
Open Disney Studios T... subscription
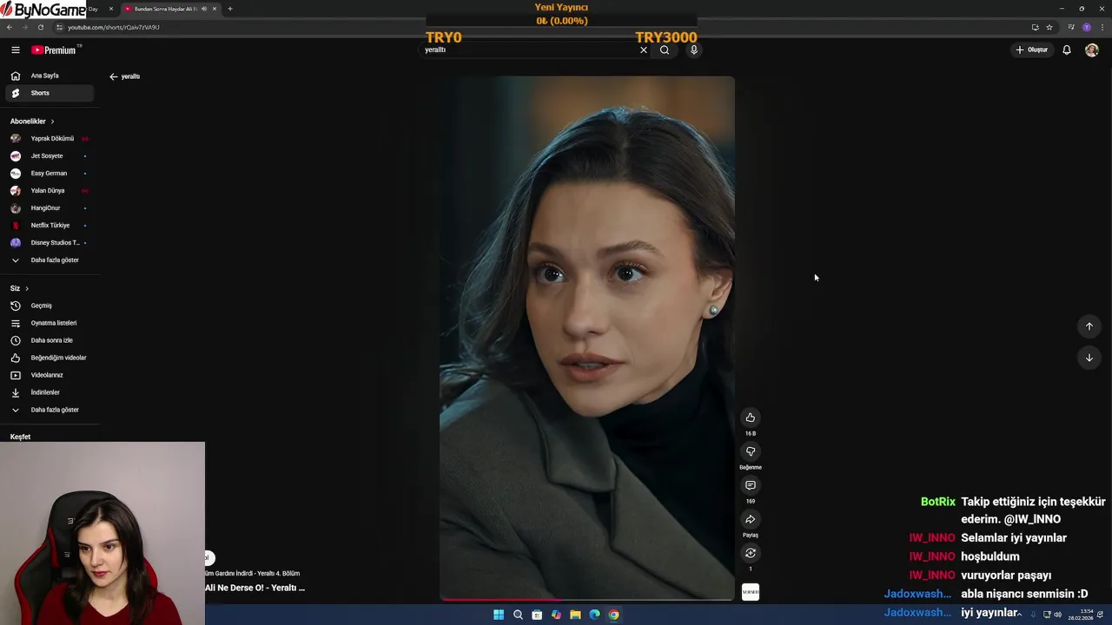pos(50,242)
